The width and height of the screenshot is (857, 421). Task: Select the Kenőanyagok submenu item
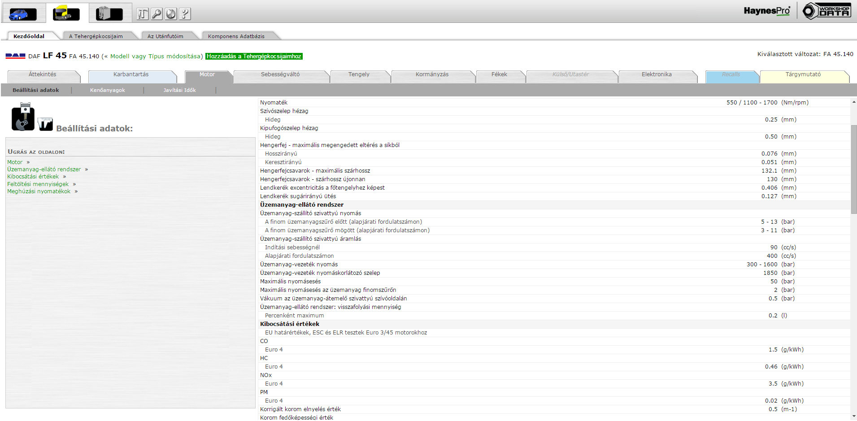click(108, 90)
